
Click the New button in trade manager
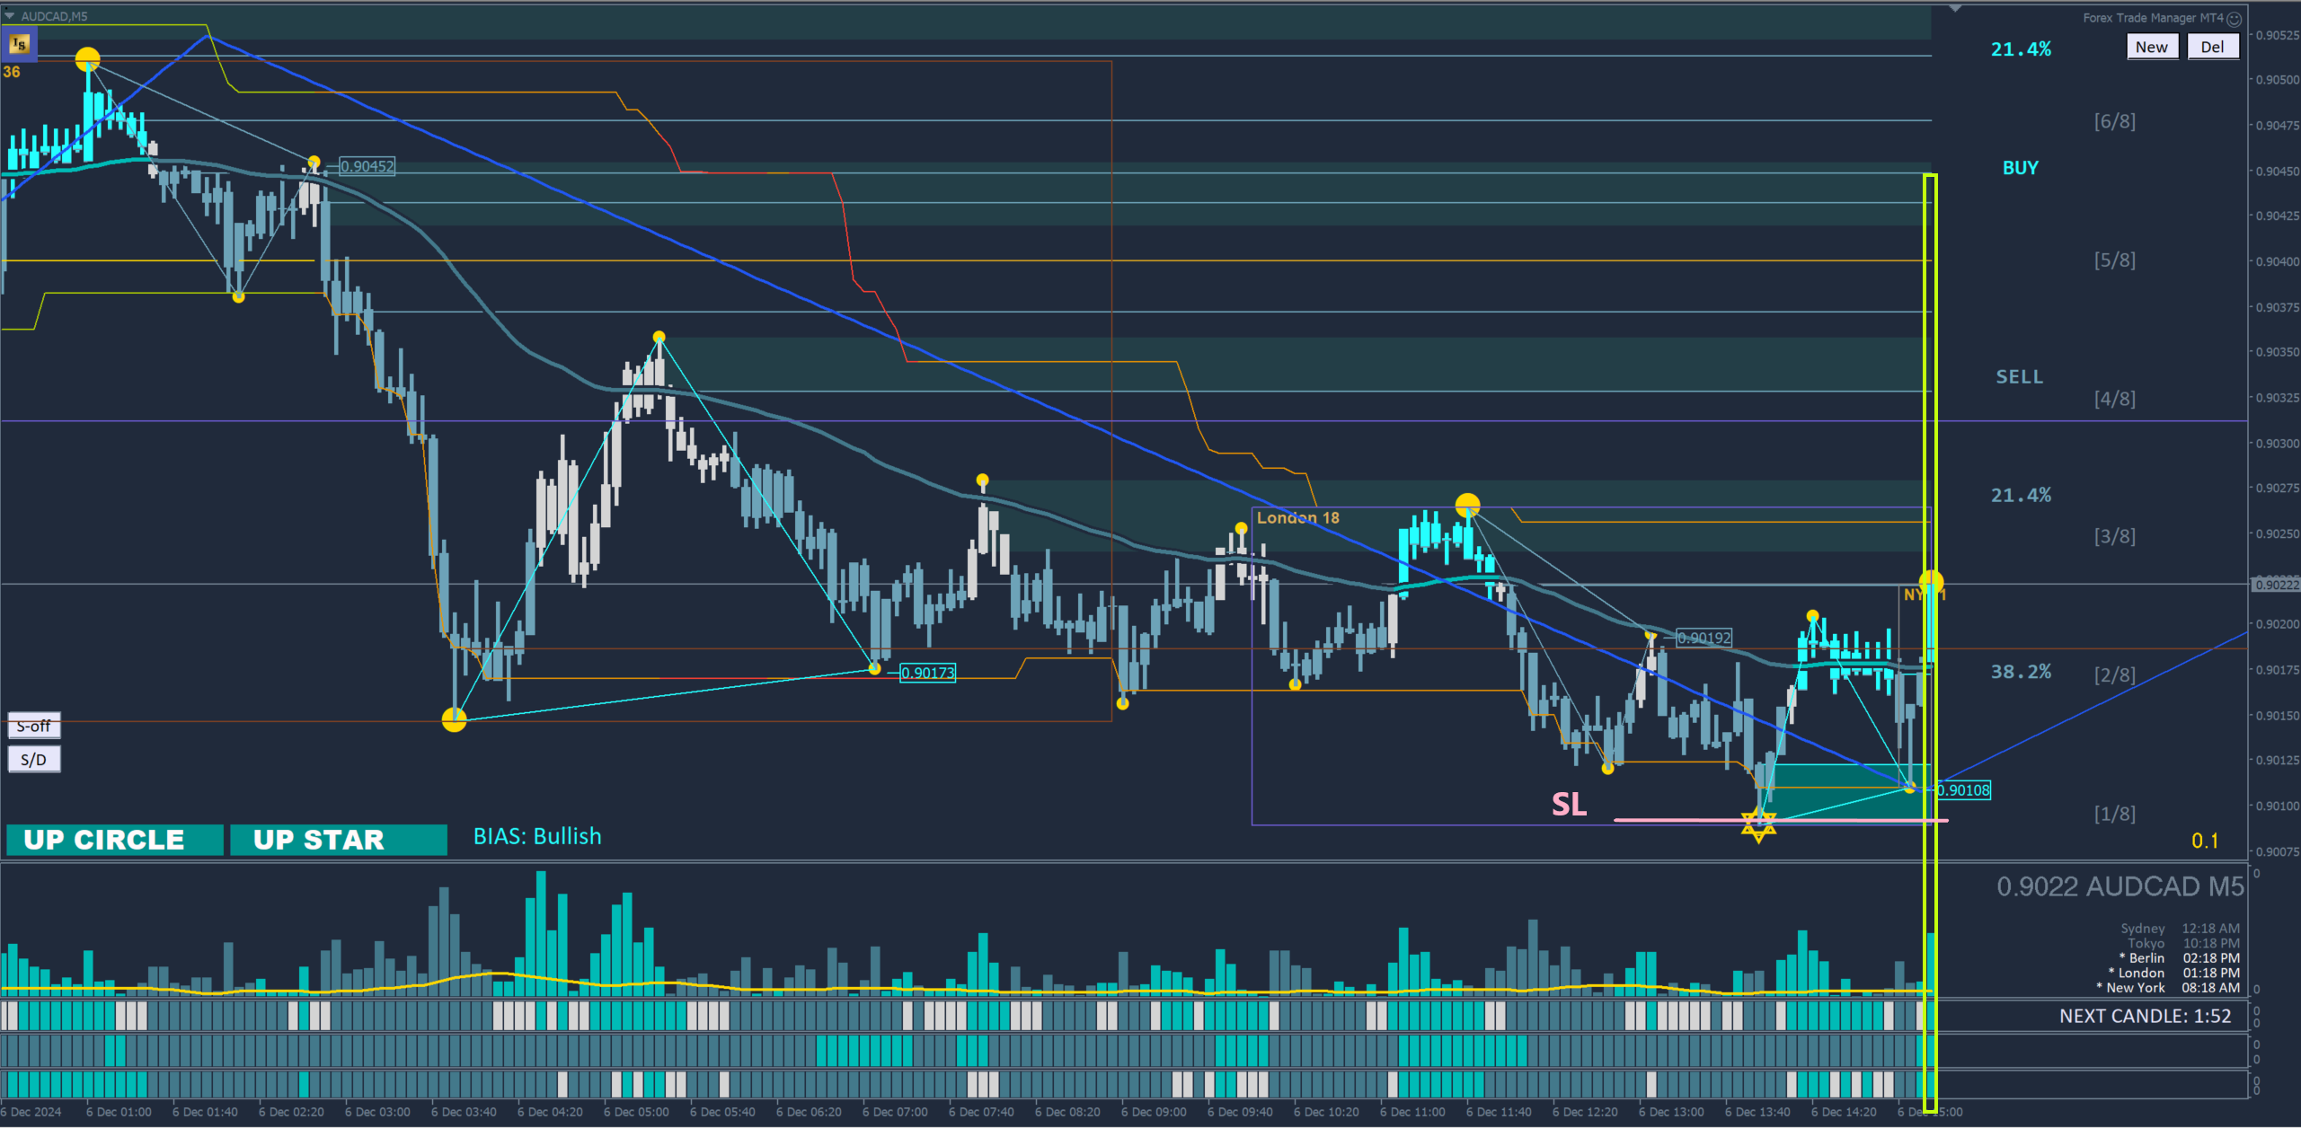point(2151,47)
